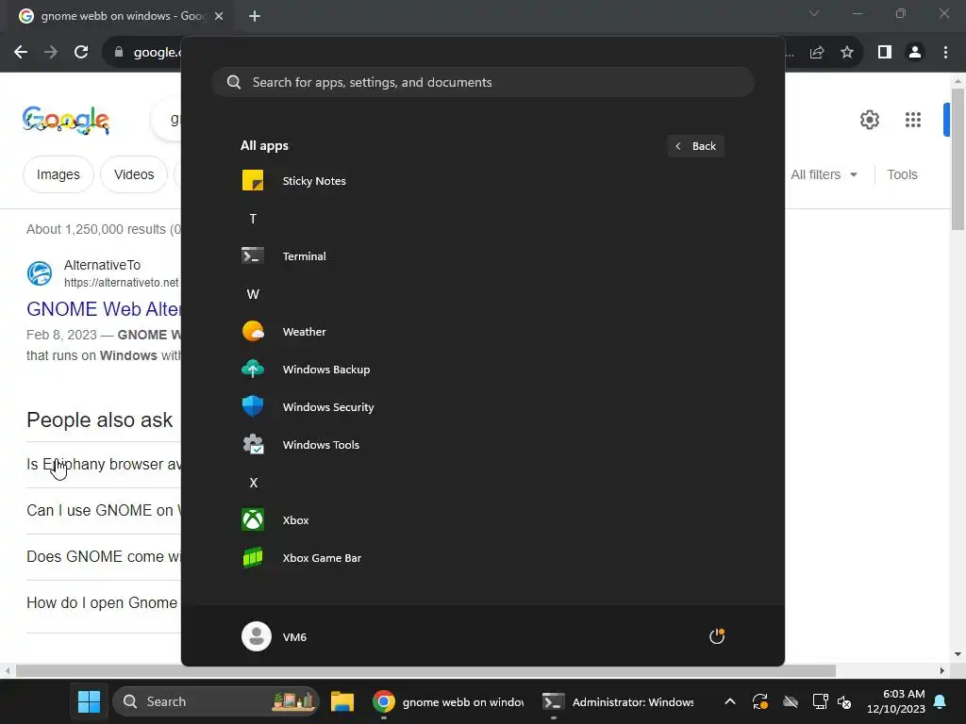This screenshot has width=966, height=724.
Task: Open Windows Tools
Action: tap(482, 445)
